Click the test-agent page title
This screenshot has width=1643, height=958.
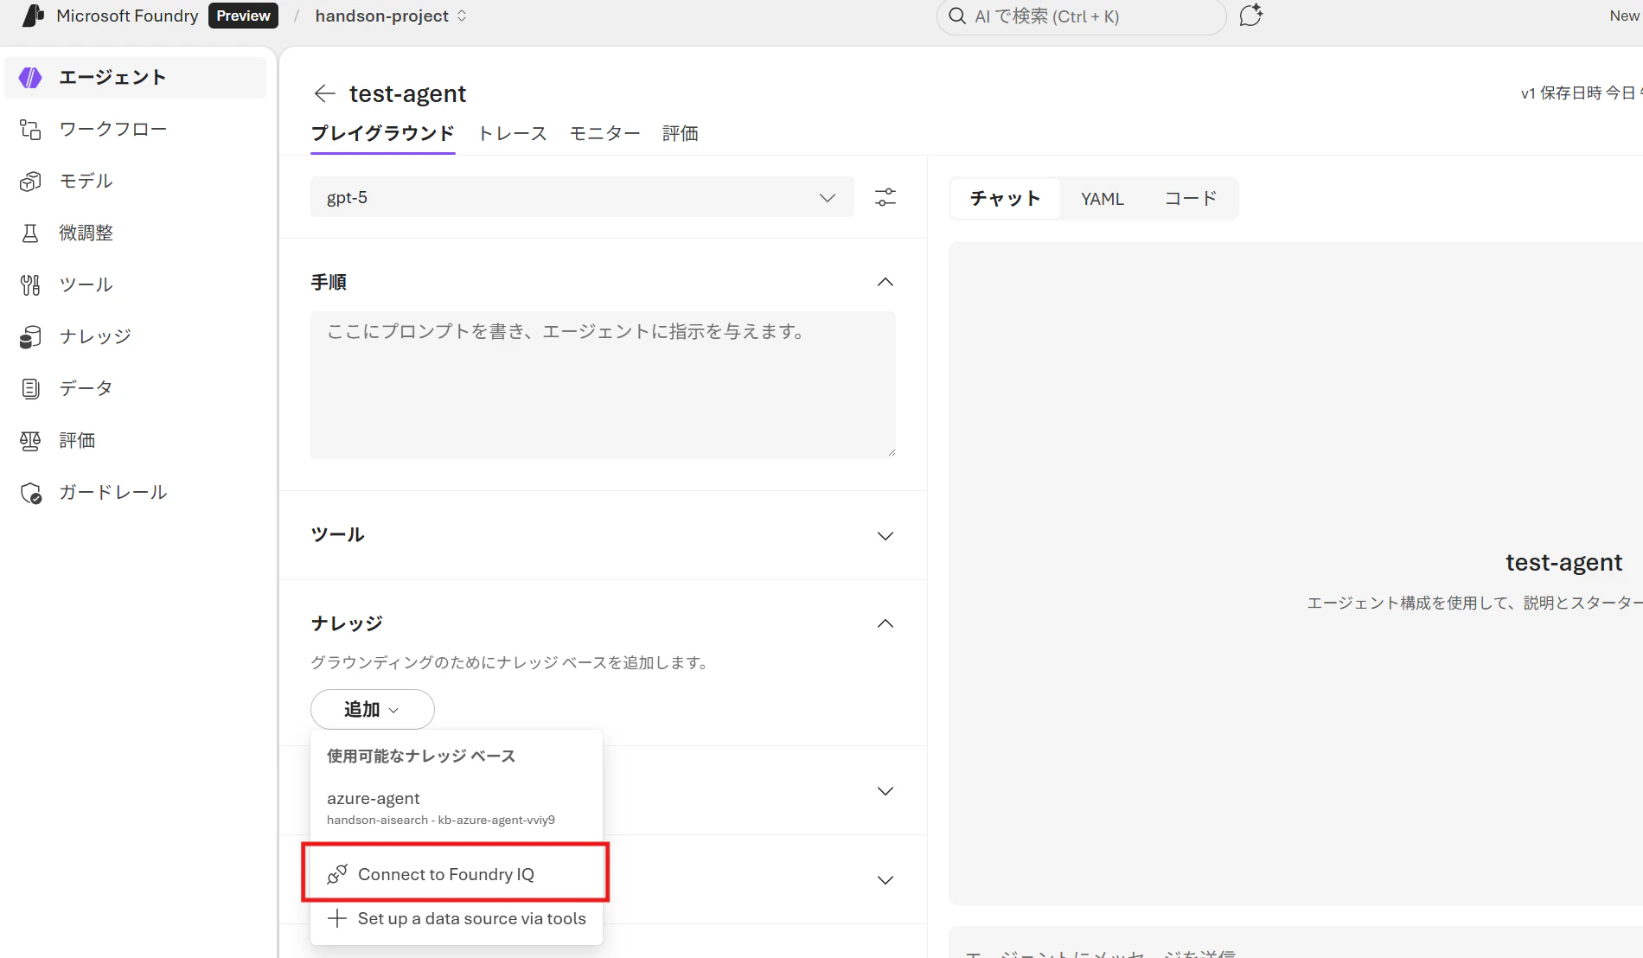(407, 93)
